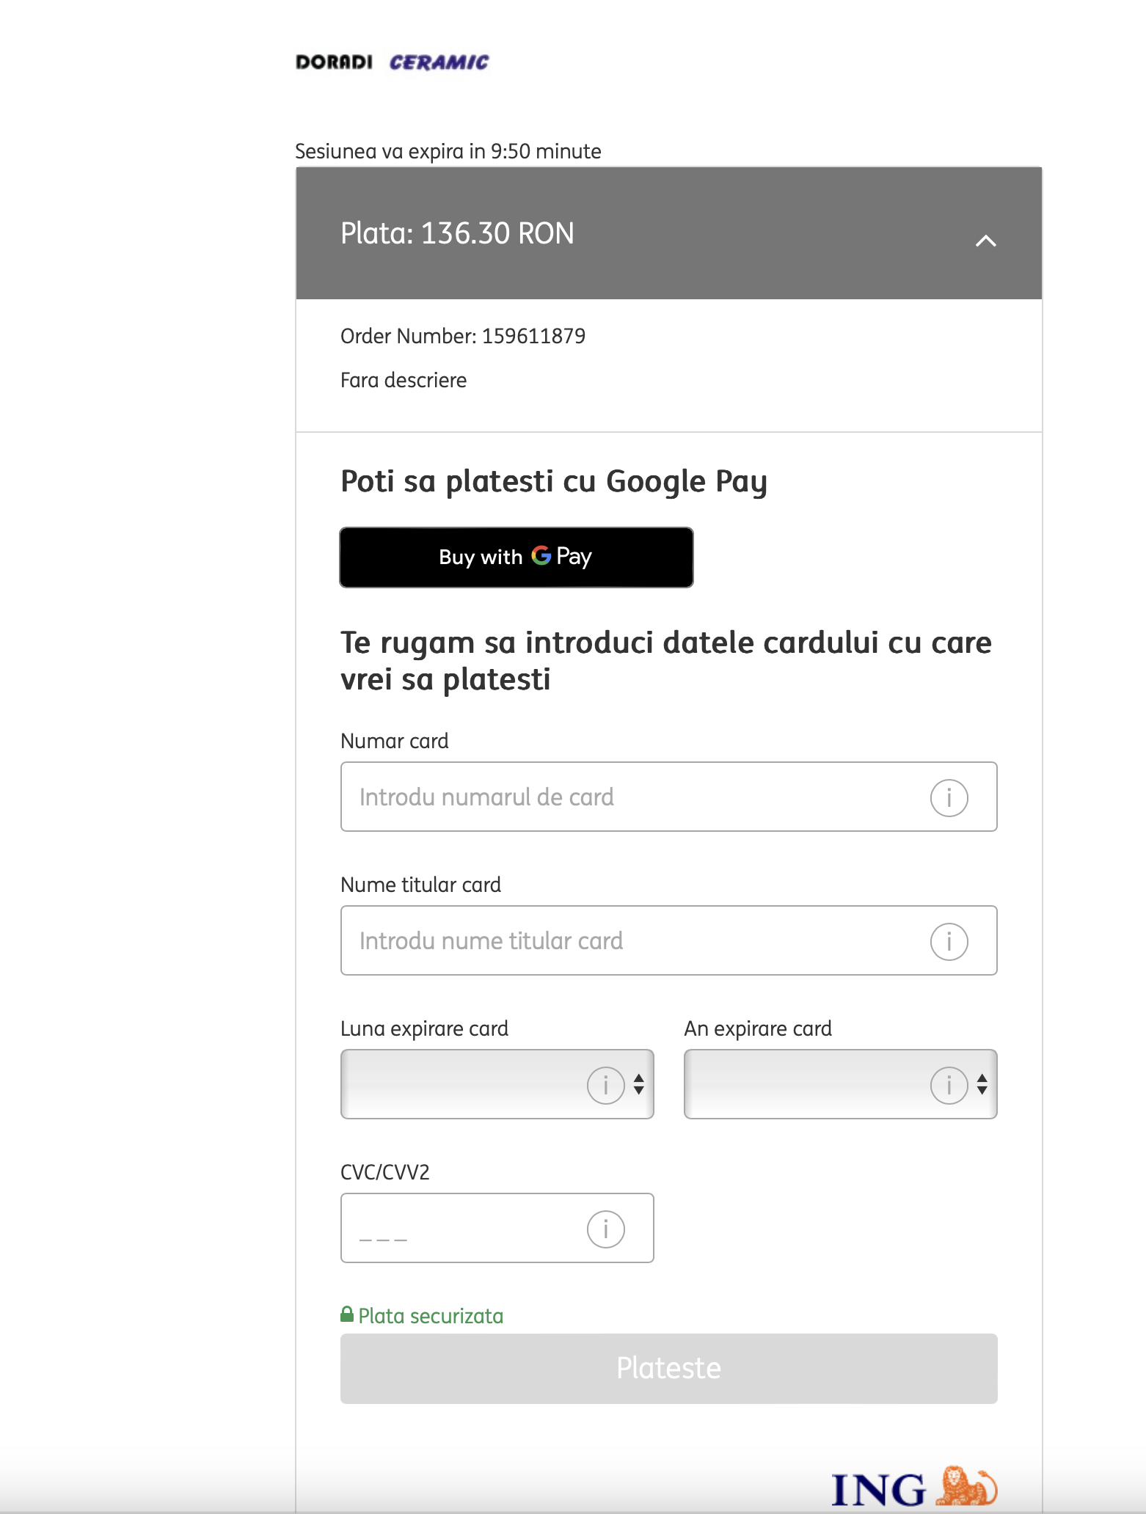Pay using Buy with G Pay button
This screenshot has width=1146, height=1514.
[516, 557]
